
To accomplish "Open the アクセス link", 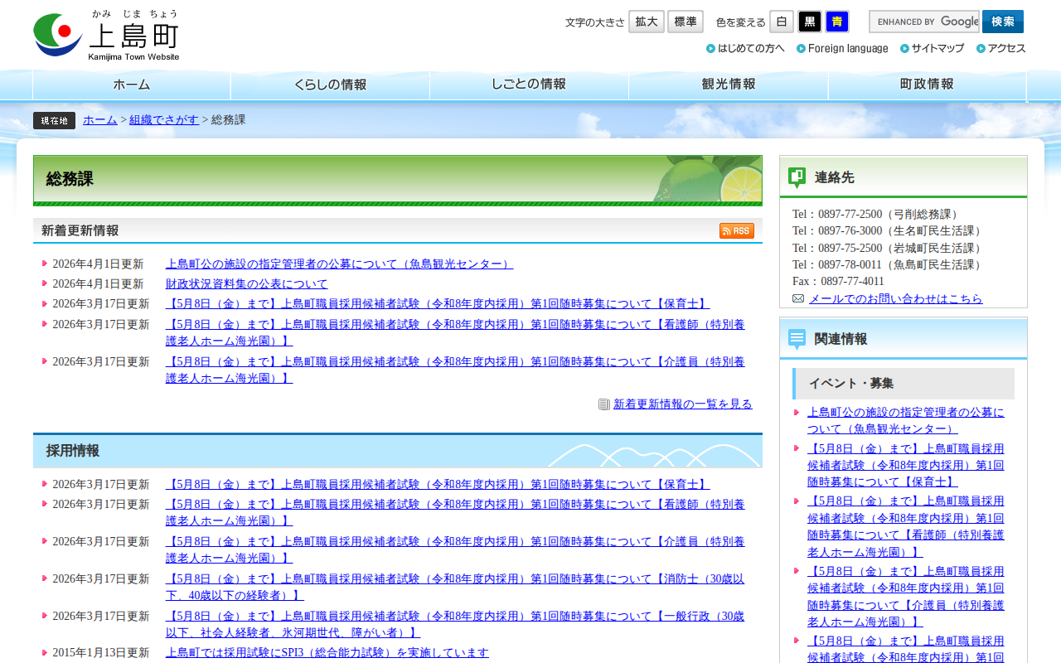I will pyautogui.click(x=1001, y=48).
